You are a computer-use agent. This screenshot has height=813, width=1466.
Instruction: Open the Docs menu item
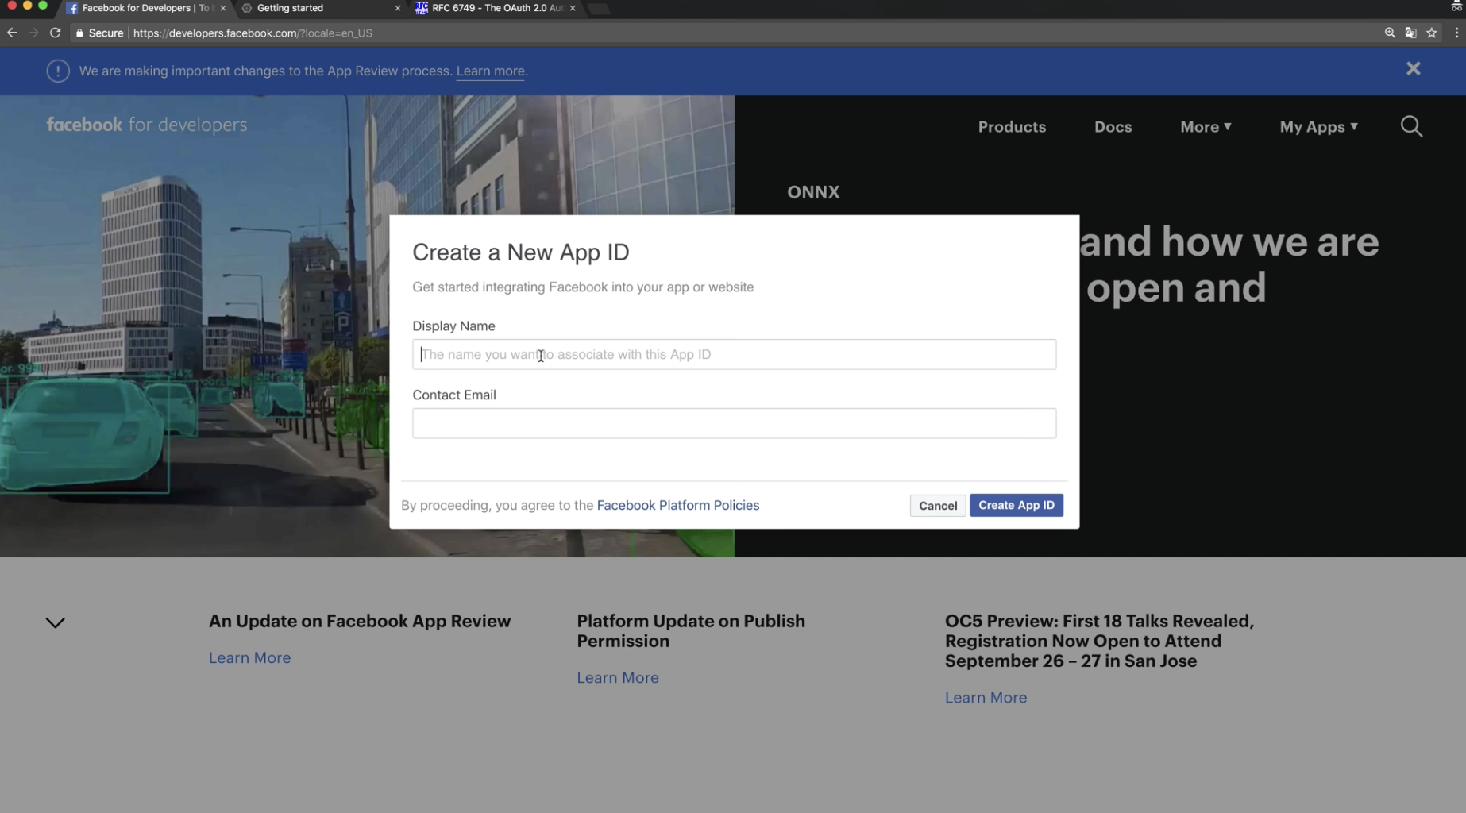(1113, 127)
